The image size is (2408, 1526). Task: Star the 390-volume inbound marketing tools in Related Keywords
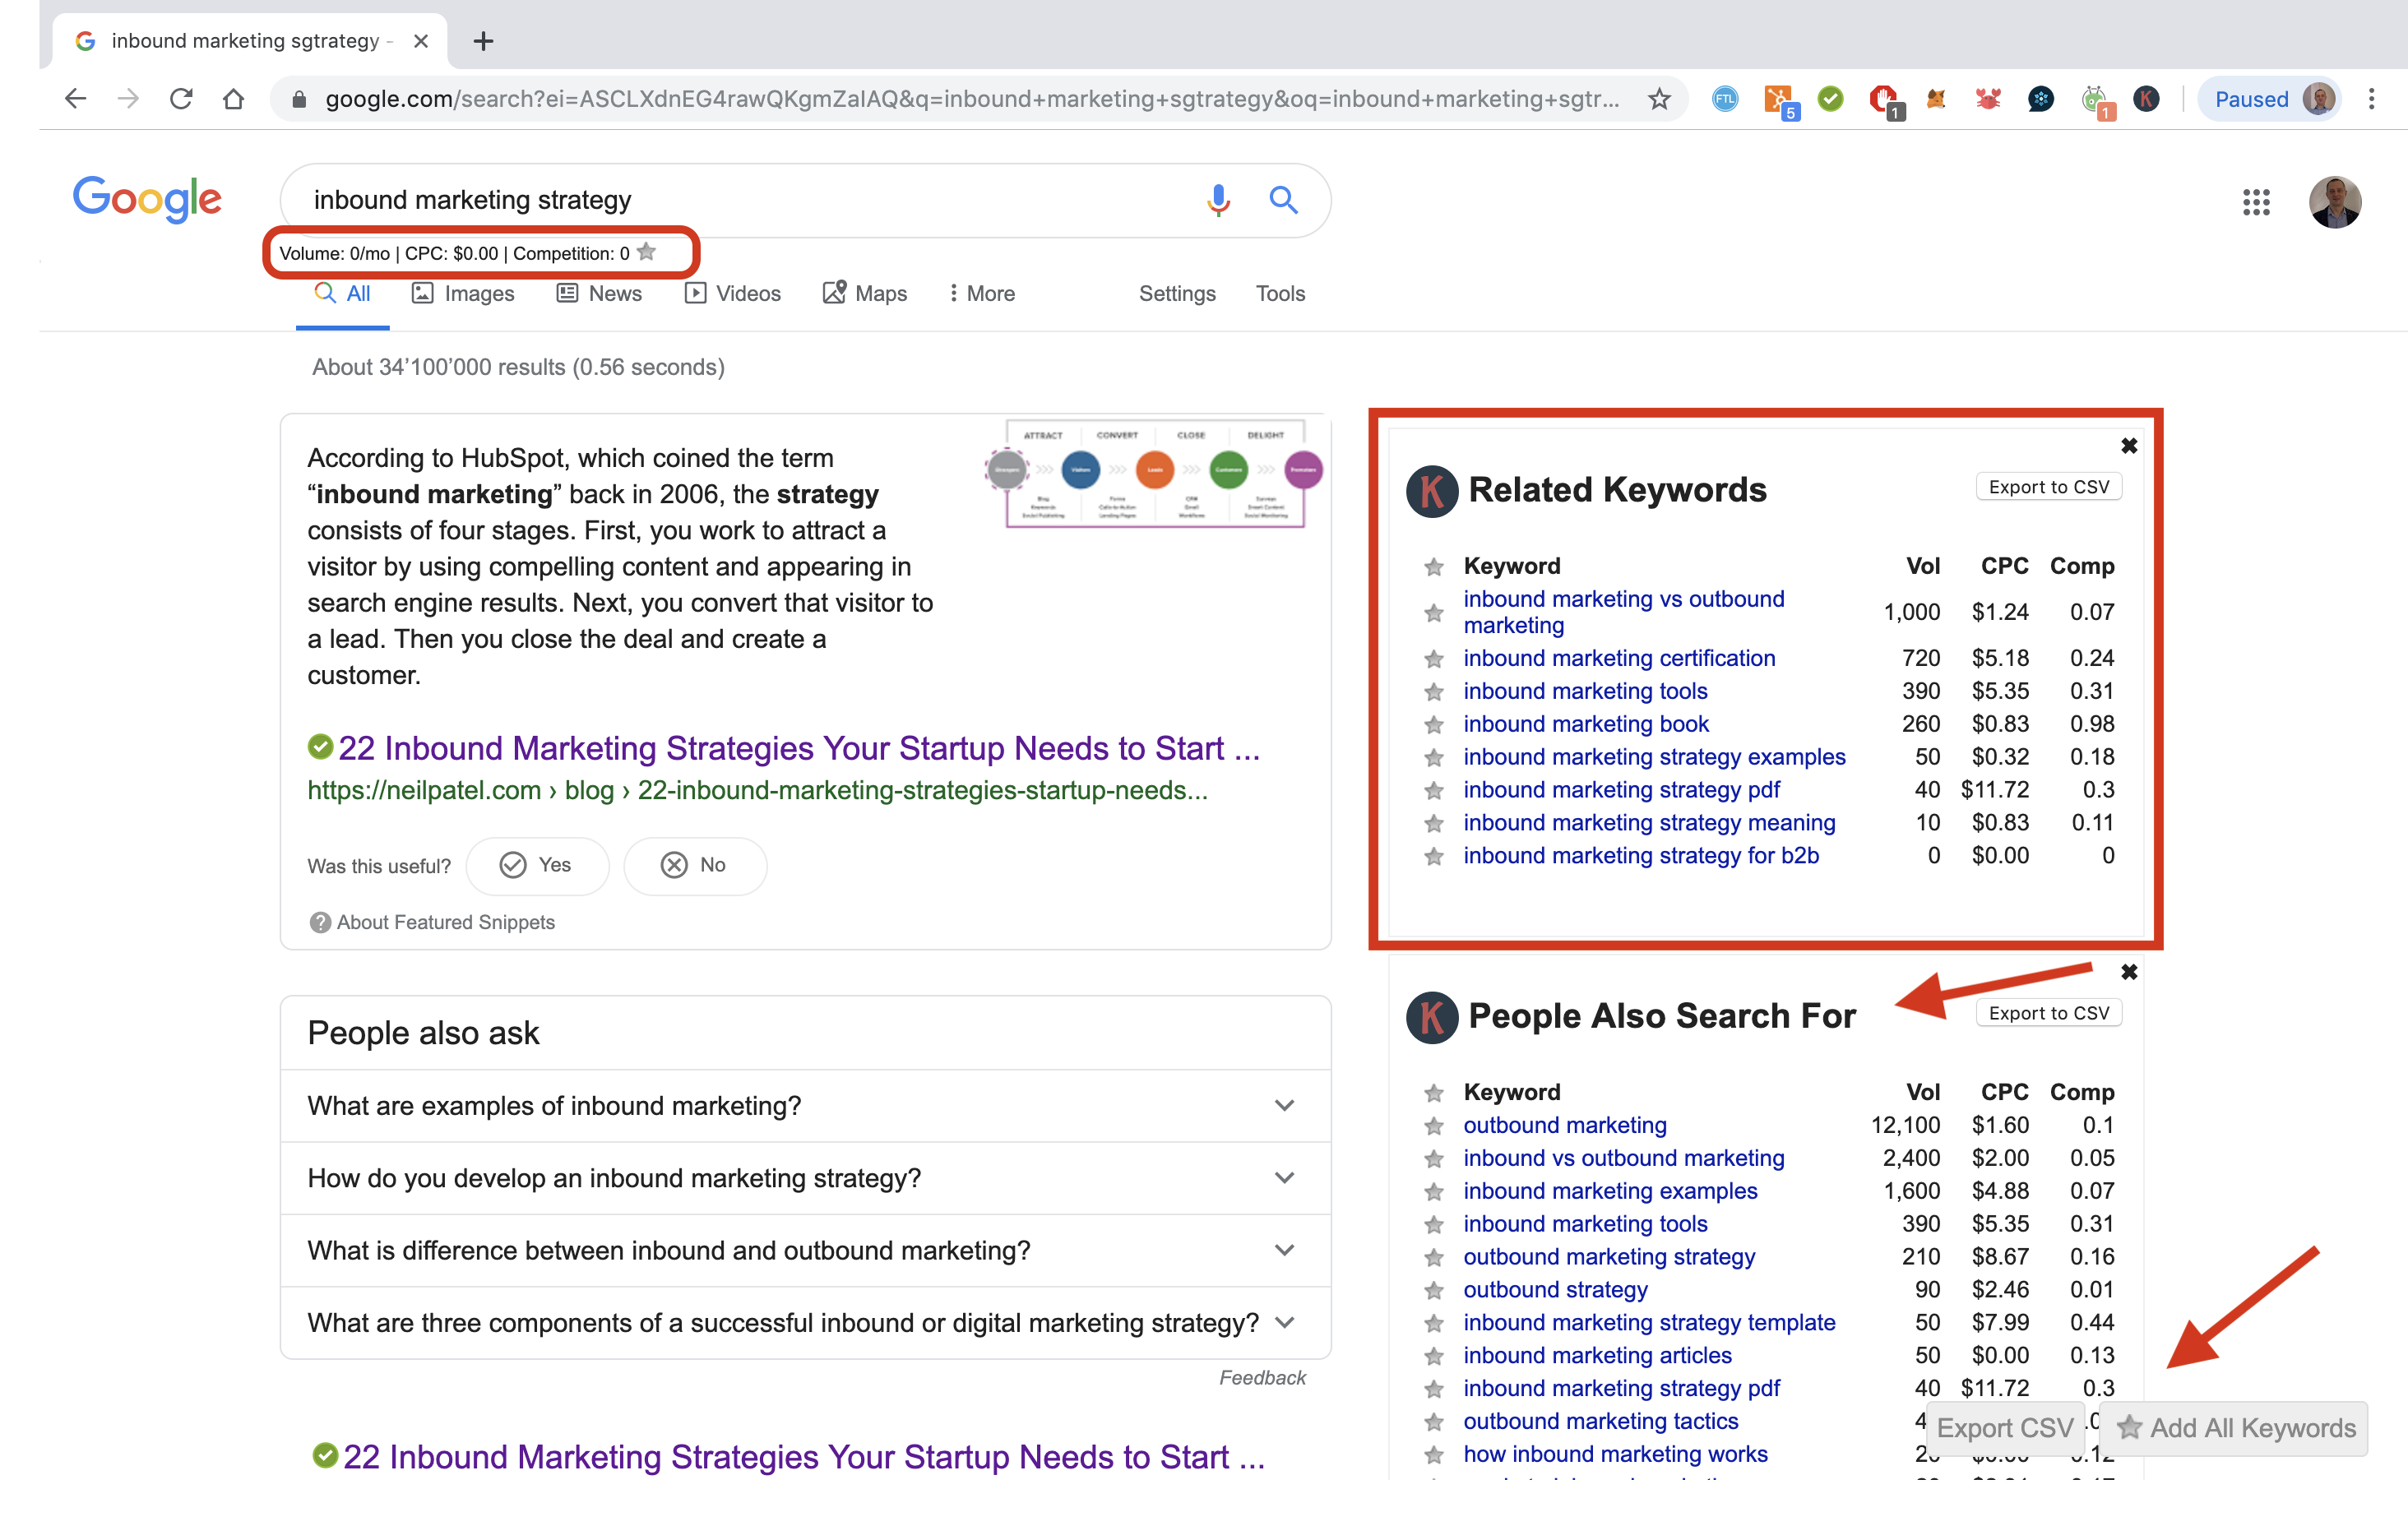[x=1433, y=692]
